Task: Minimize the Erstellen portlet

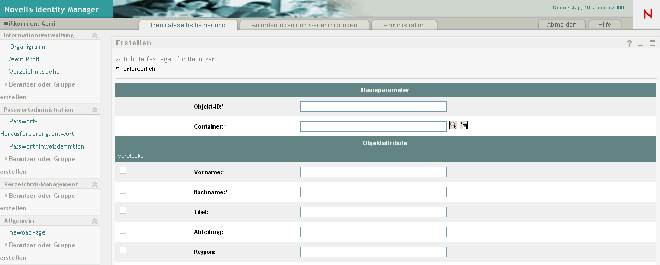Action: [641, 44]
